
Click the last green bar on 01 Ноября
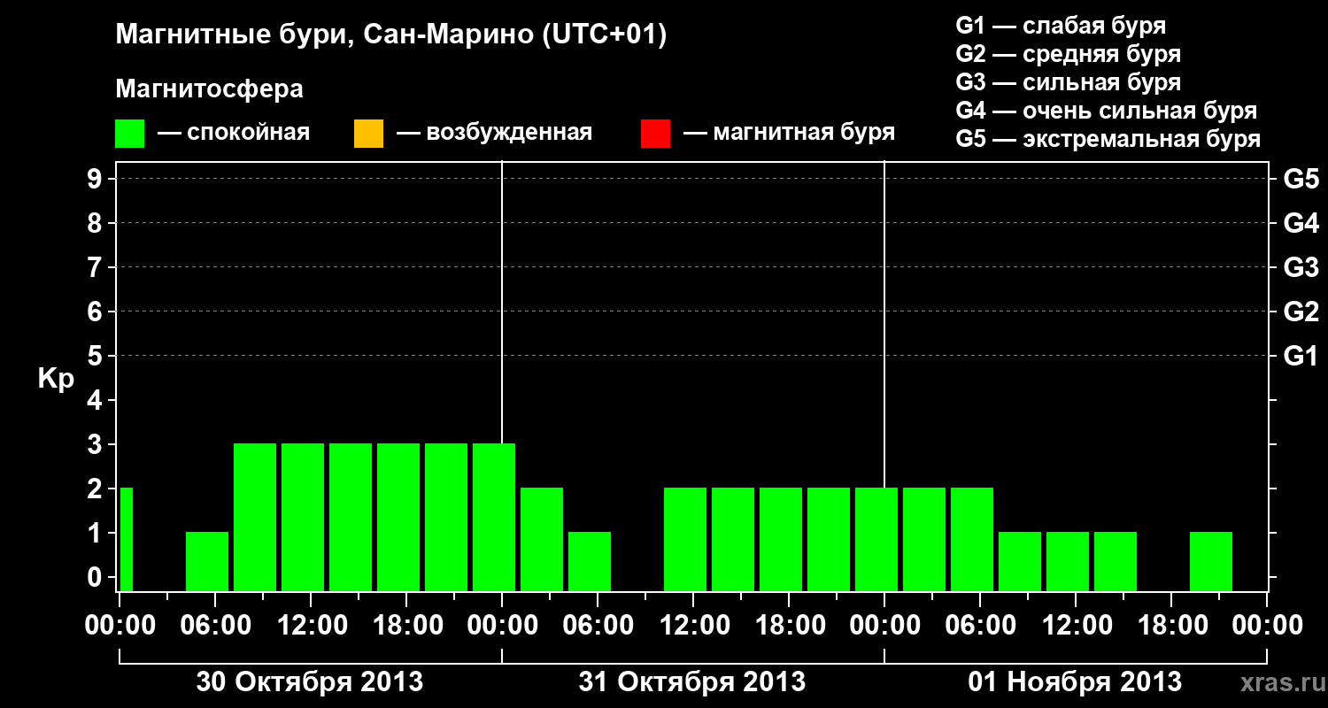[1211, 561]
